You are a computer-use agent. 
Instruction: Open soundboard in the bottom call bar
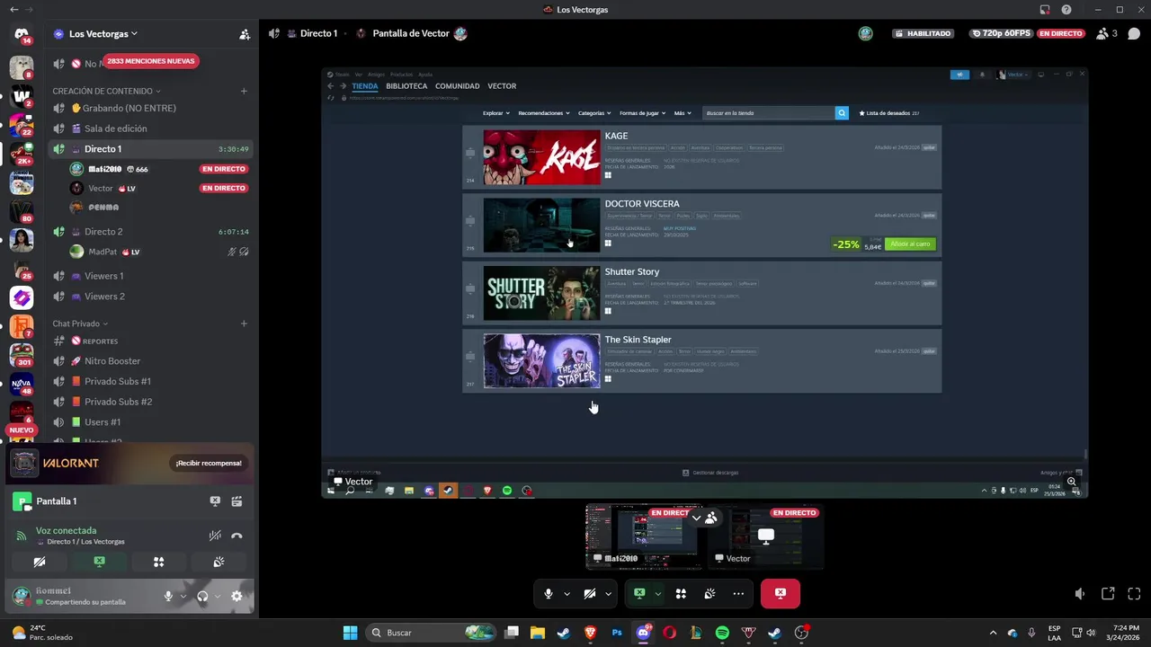pos(709,594)
